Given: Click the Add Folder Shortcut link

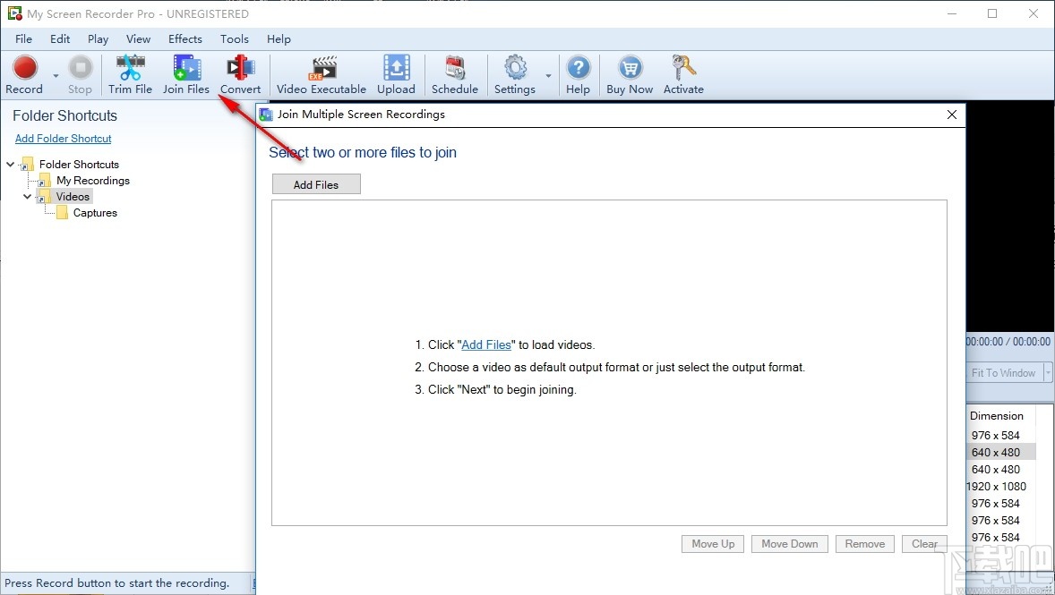Looking at the screenshot, I should point(63,138).
